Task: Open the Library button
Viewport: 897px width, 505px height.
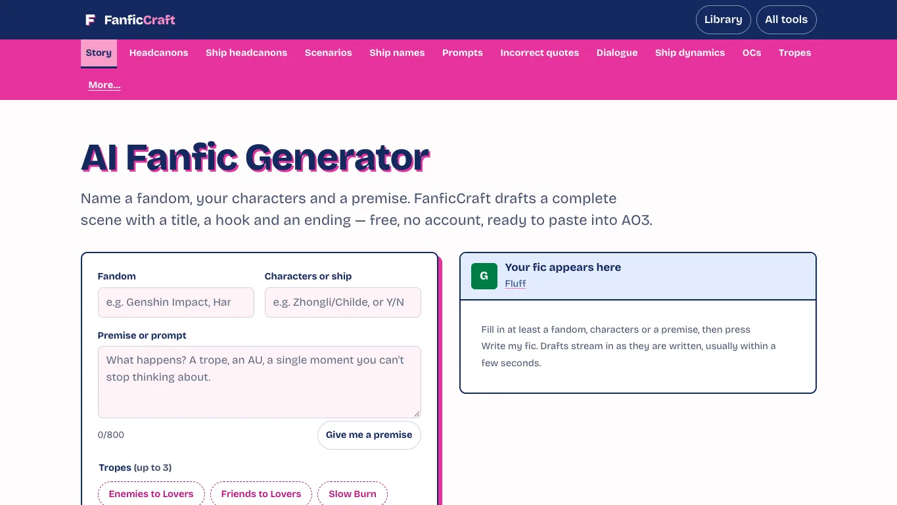Action: 723,20
